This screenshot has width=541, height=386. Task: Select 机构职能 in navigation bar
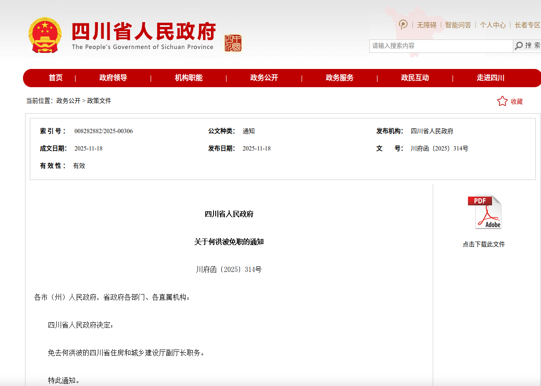click(188, 78)
